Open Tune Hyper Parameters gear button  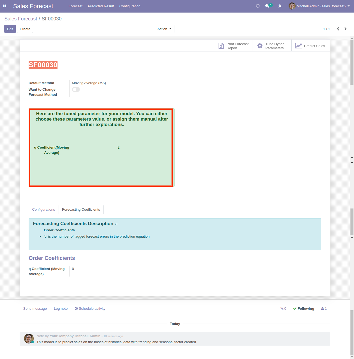coord(272,46)
